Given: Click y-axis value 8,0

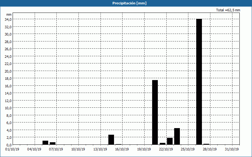Looking at the screenshot, I should point(9,116).
